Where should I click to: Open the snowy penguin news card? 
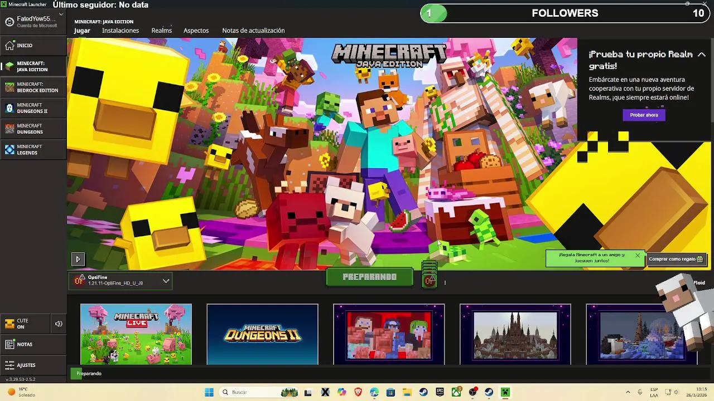(x=641, y=334)
